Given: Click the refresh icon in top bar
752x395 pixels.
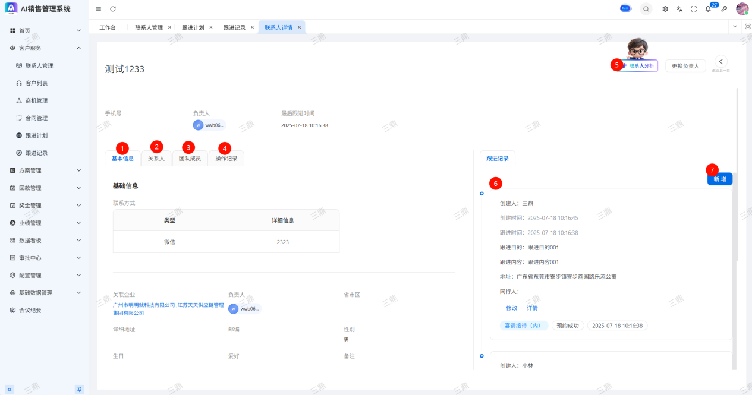Looking at the screenshot, I should (x=113, y=9).
